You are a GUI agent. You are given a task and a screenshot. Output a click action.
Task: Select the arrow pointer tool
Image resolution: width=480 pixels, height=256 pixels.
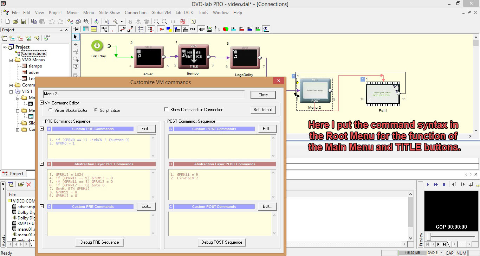76,37
